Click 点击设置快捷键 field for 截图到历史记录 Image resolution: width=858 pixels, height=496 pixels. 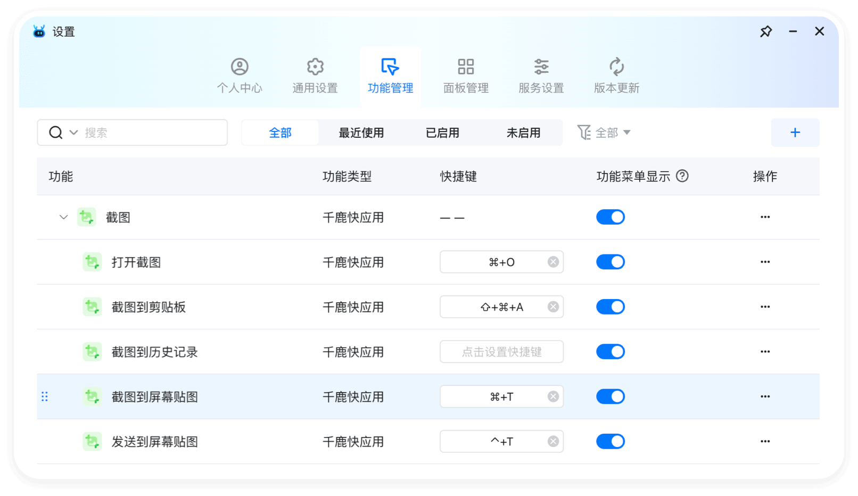coord(501,351)
